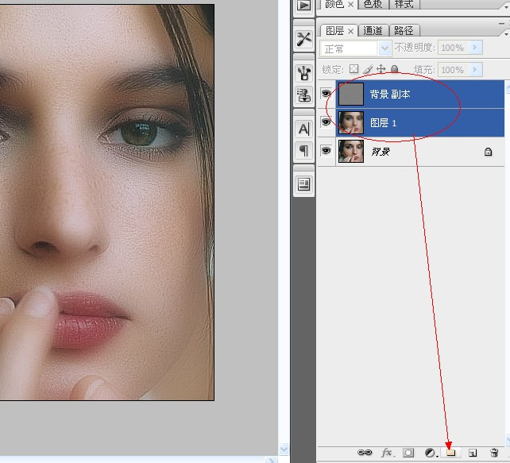Delete layer with the trash icon
The height and width of the screenshot is (463, 510).
[493, 453]
